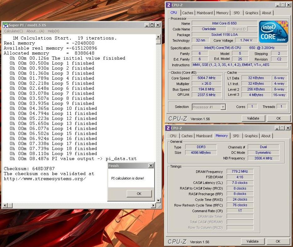Click OK in the bottom CPU-Z window
This screenshot has height=247, width=293.
278,241
